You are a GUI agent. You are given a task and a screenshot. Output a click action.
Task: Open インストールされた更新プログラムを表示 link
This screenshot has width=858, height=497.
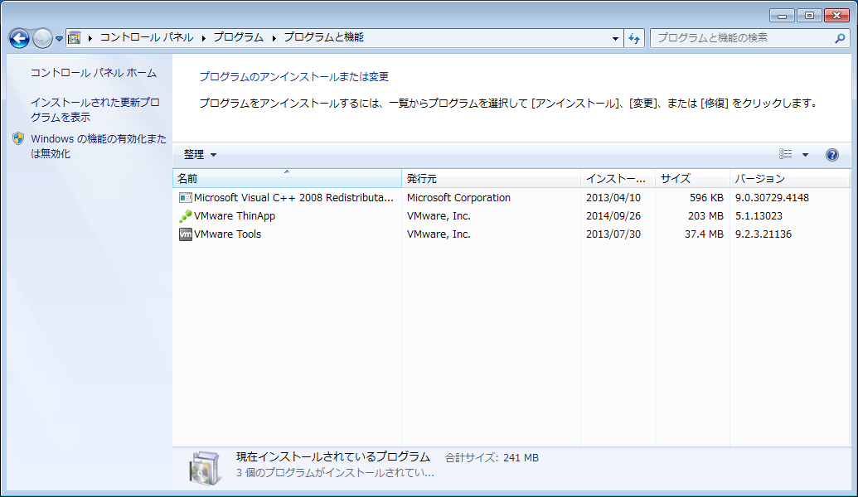click(x=95, y=110)
